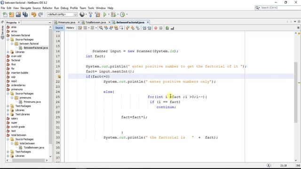
Task: Click the Redo arrow icon
Action: (x=40, y=15)
